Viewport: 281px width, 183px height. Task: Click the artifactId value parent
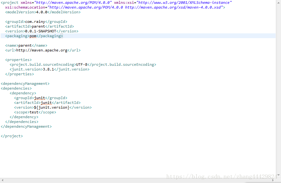pos(38,26)
